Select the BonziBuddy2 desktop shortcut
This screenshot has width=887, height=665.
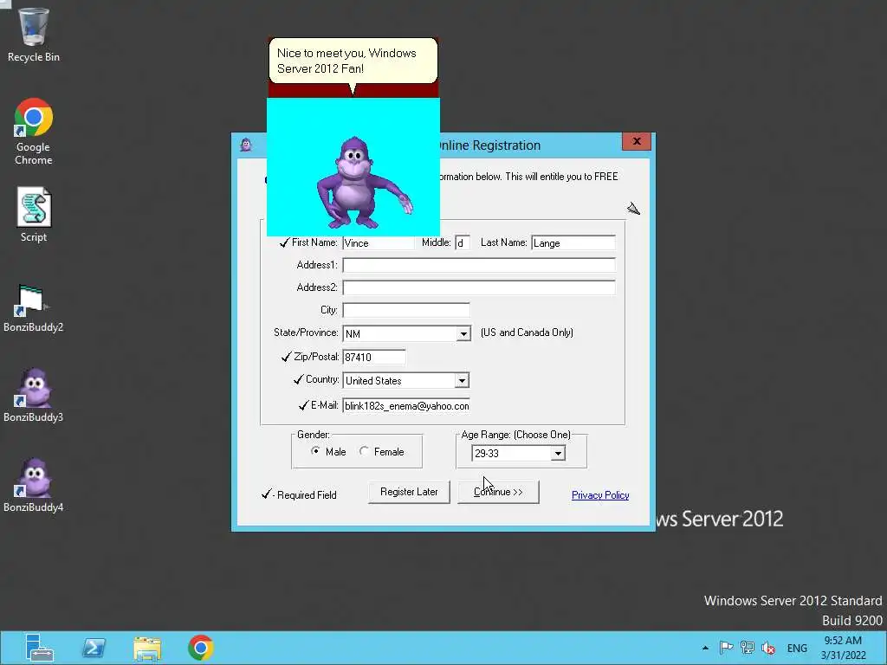tap(34, 308)
